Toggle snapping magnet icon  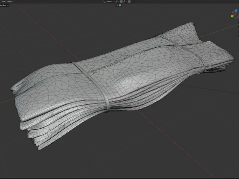[121, 1]
